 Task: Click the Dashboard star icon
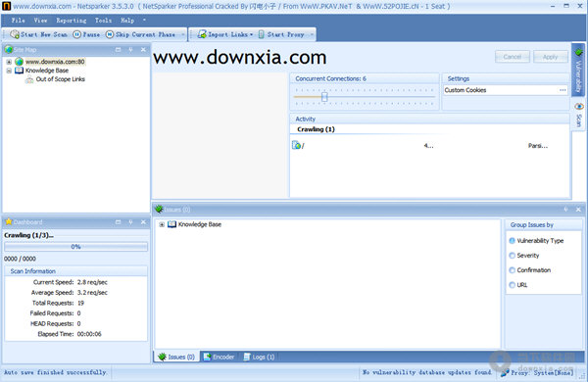coord(9,221)
